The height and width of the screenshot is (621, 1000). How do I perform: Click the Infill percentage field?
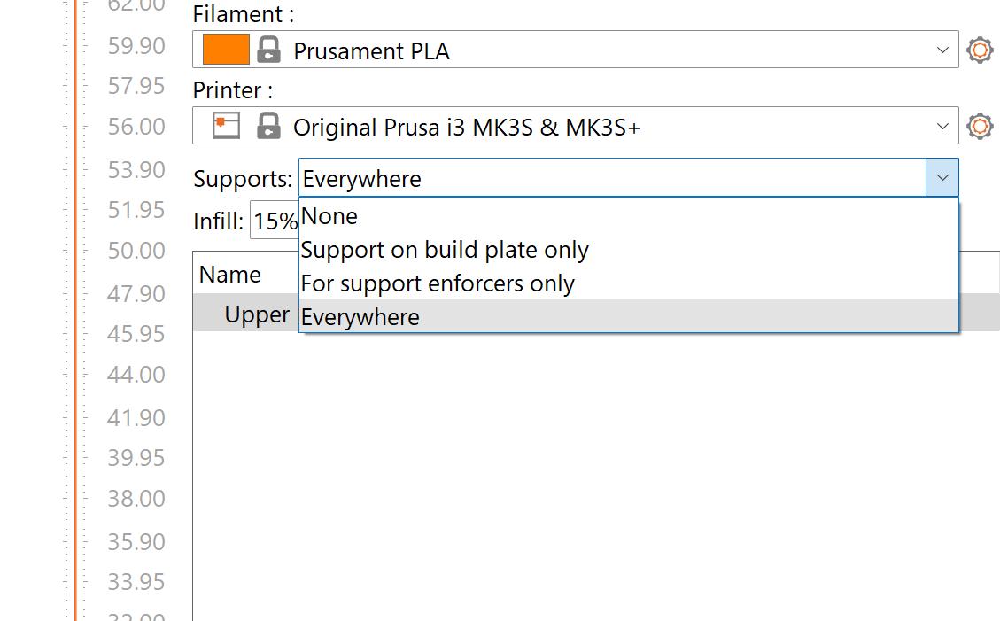275,221
